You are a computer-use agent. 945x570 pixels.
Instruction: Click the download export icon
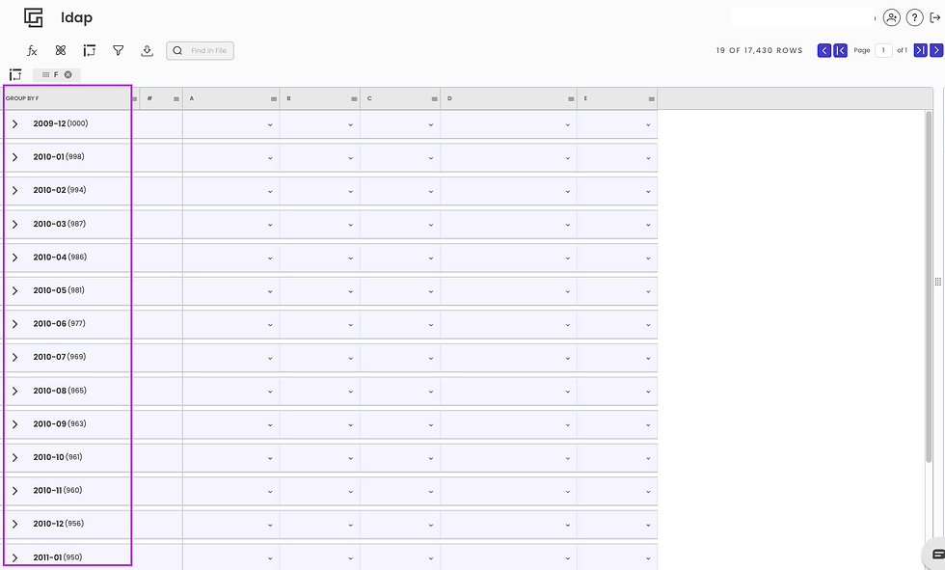coord(147,50)
